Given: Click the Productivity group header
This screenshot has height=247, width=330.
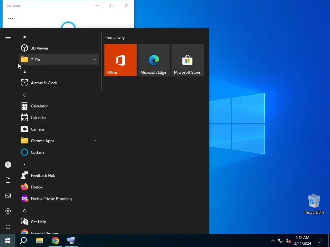Looking at the screenshot, I should pos(114,38).
